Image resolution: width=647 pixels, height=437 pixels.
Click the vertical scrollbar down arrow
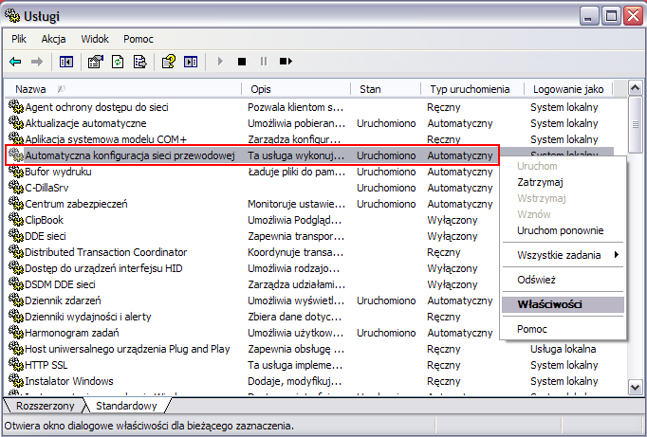[637, 389]
